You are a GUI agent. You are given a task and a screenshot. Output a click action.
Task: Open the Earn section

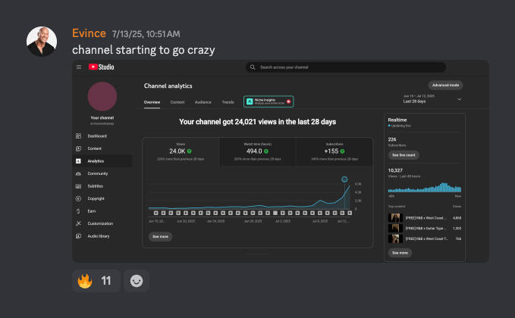click(x=90, y=210)
